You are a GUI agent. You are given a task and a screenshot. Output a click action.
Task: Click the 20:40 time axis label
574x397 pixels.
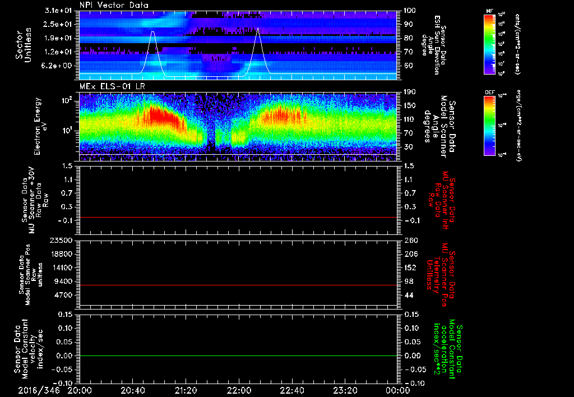pos(132,390)
